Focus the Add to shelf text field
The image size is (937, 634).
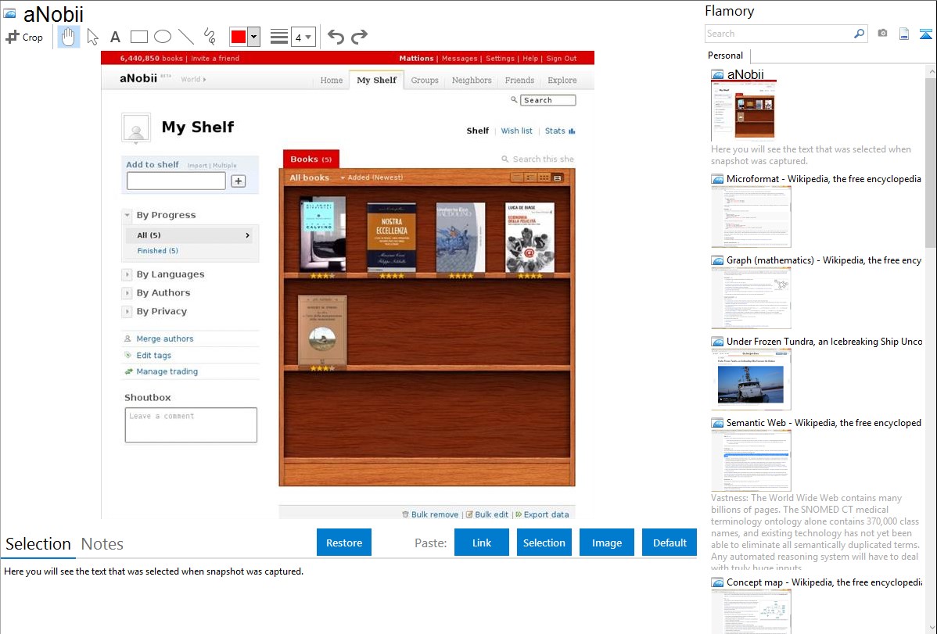click(176, 181)
